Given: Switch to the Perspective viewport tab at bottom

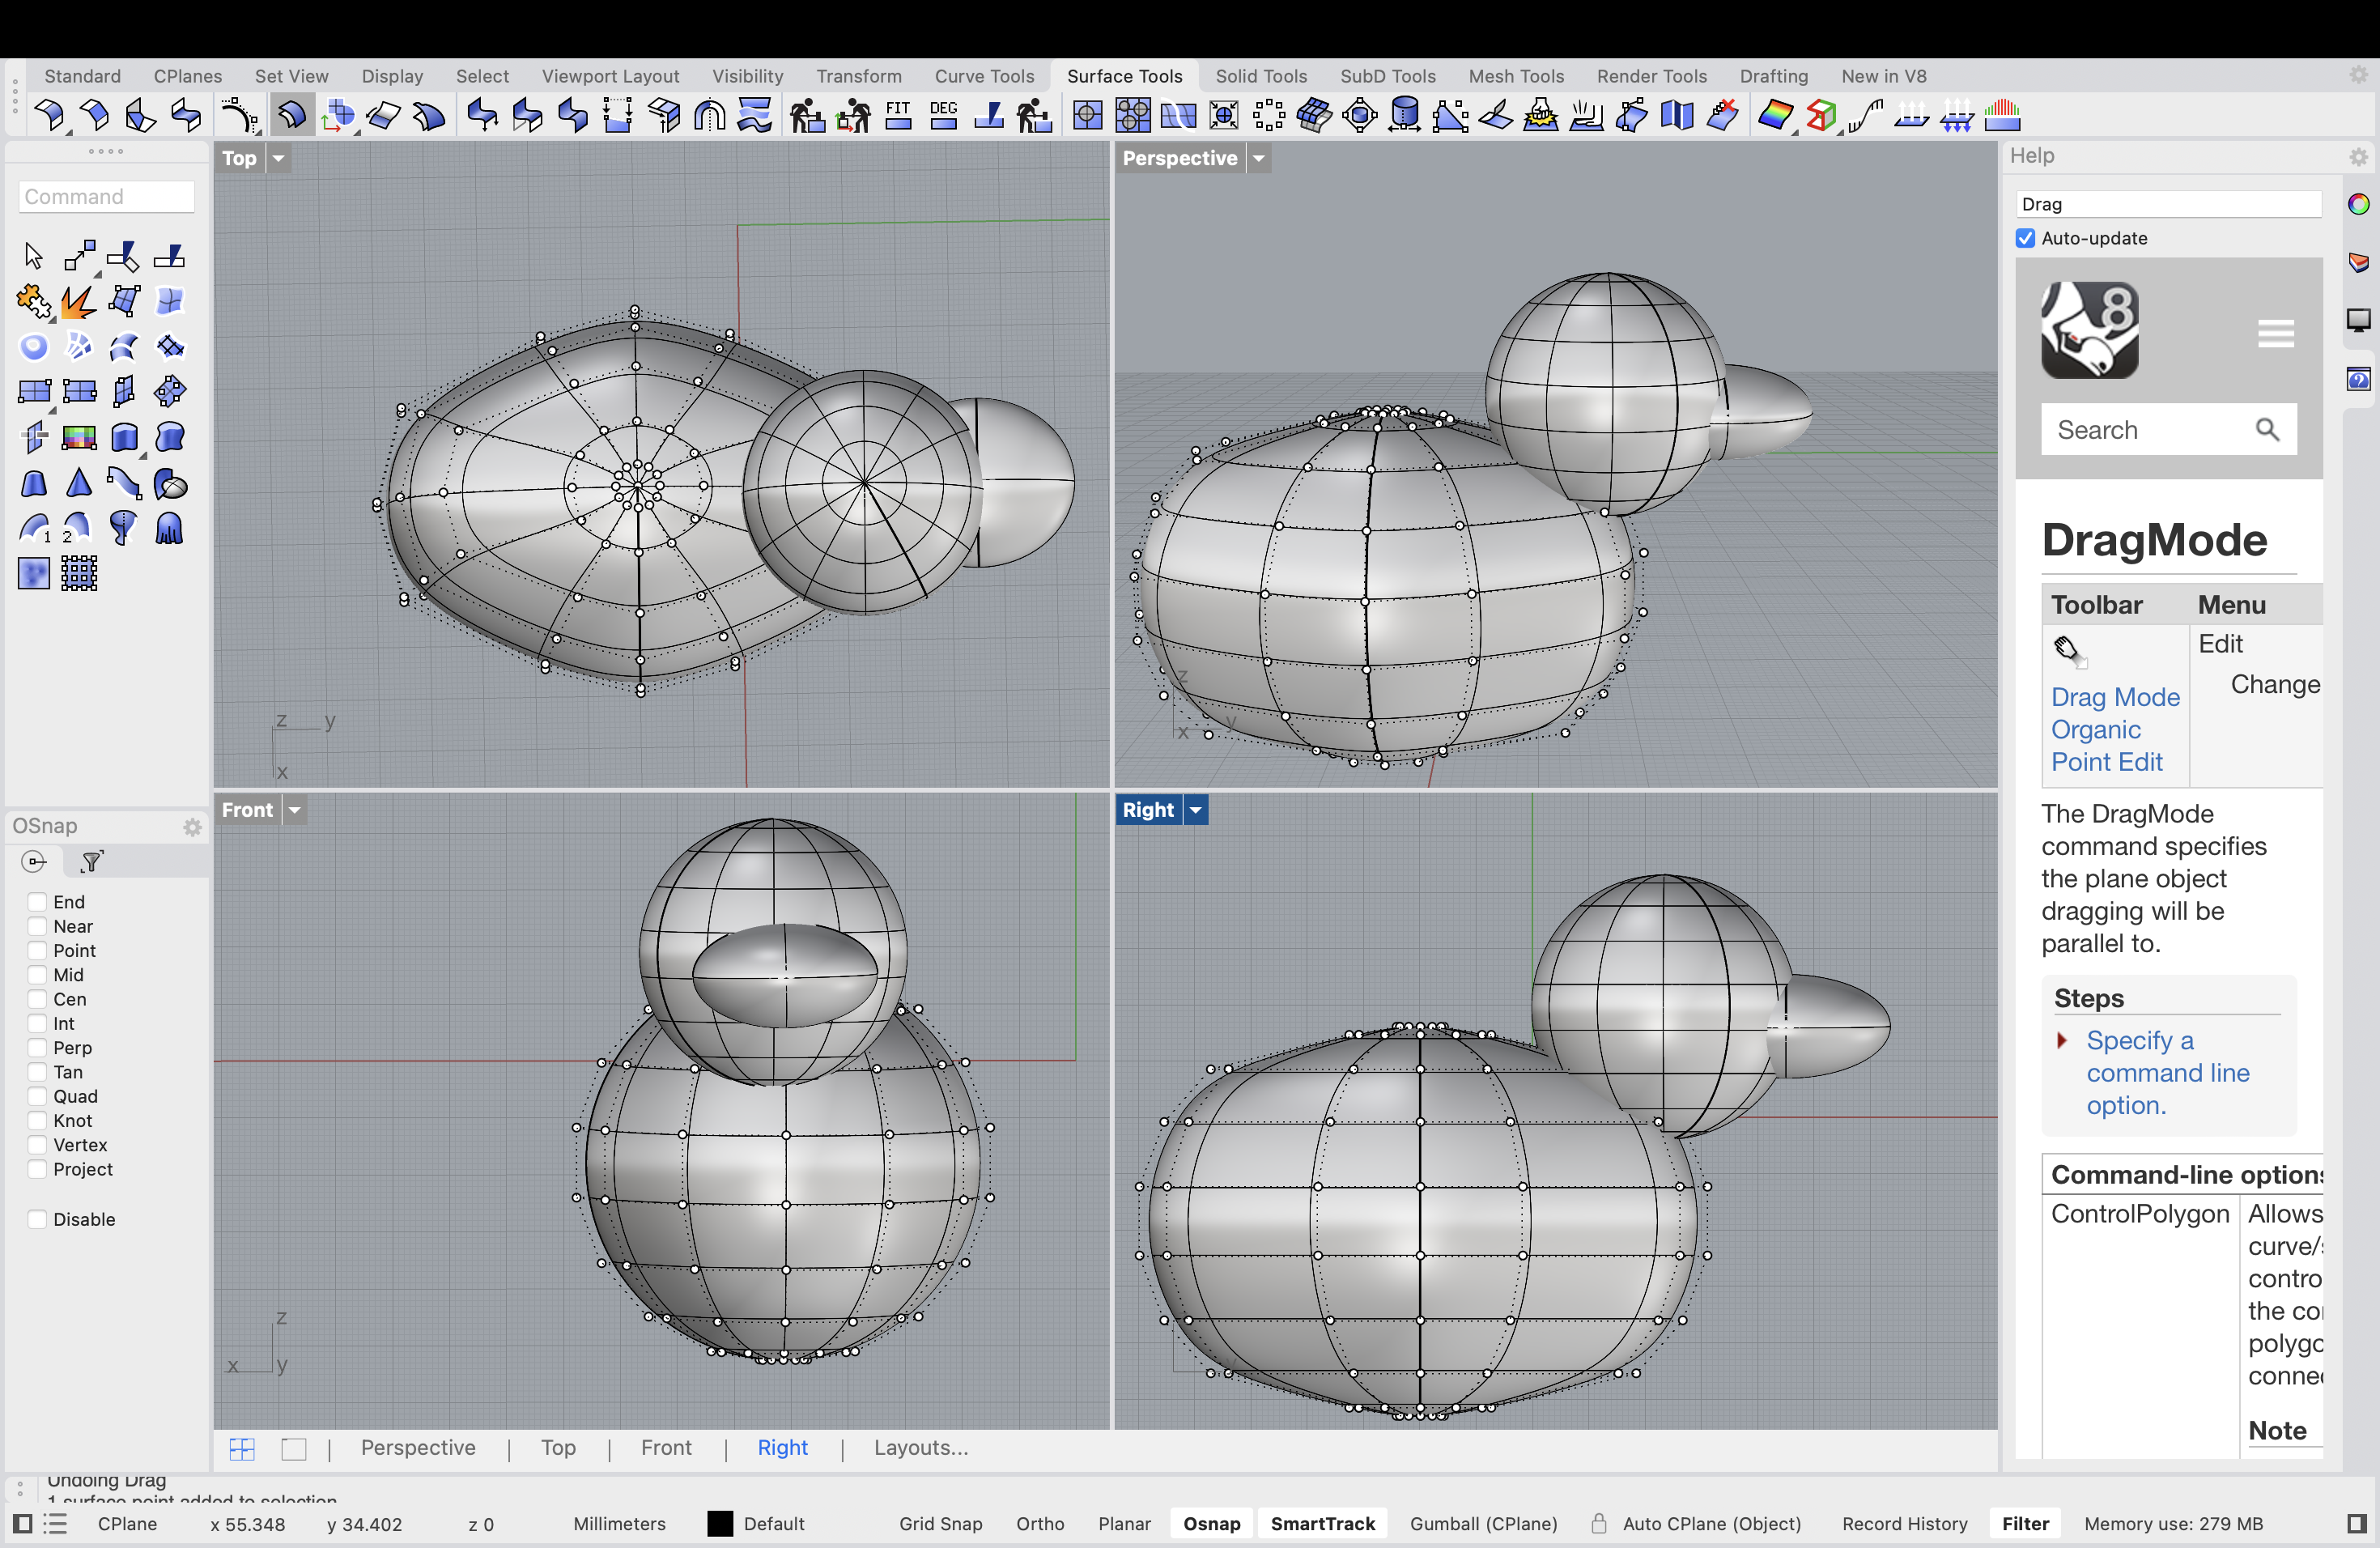Looking at the screenshot, I should 418,1448.
